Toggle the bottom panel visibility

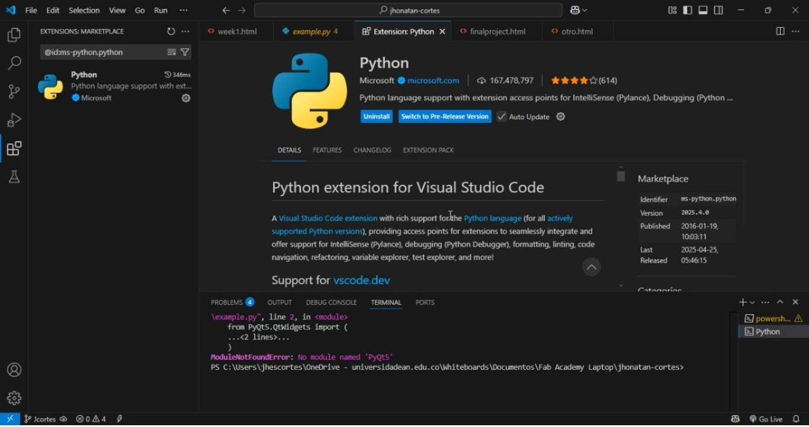pyautogui.click(x=704, y=10)
